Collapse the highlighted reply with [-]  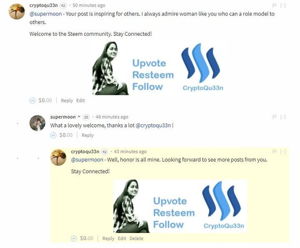point(283,151)
